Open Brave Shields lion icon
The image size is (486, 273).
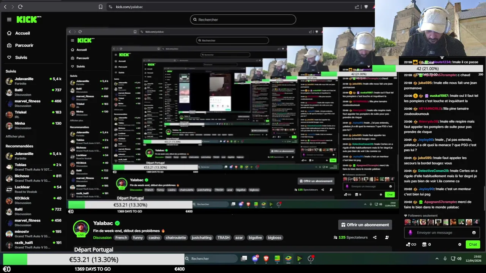coord(366,7)
